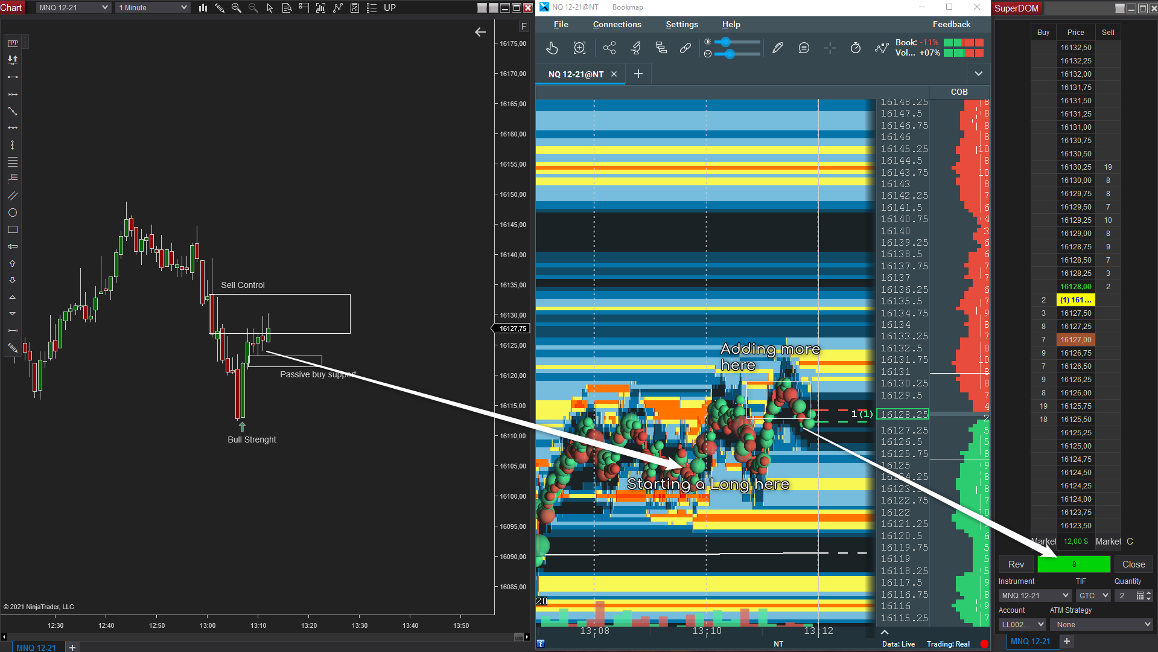This screenshot has height=652, width=1158.
Task: Click the green position size 8 button
Action: point(1074,564)
